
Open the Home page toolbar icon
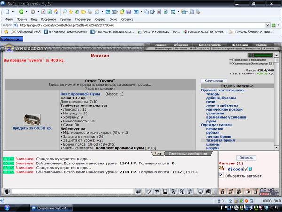click(x=56, y=12)
